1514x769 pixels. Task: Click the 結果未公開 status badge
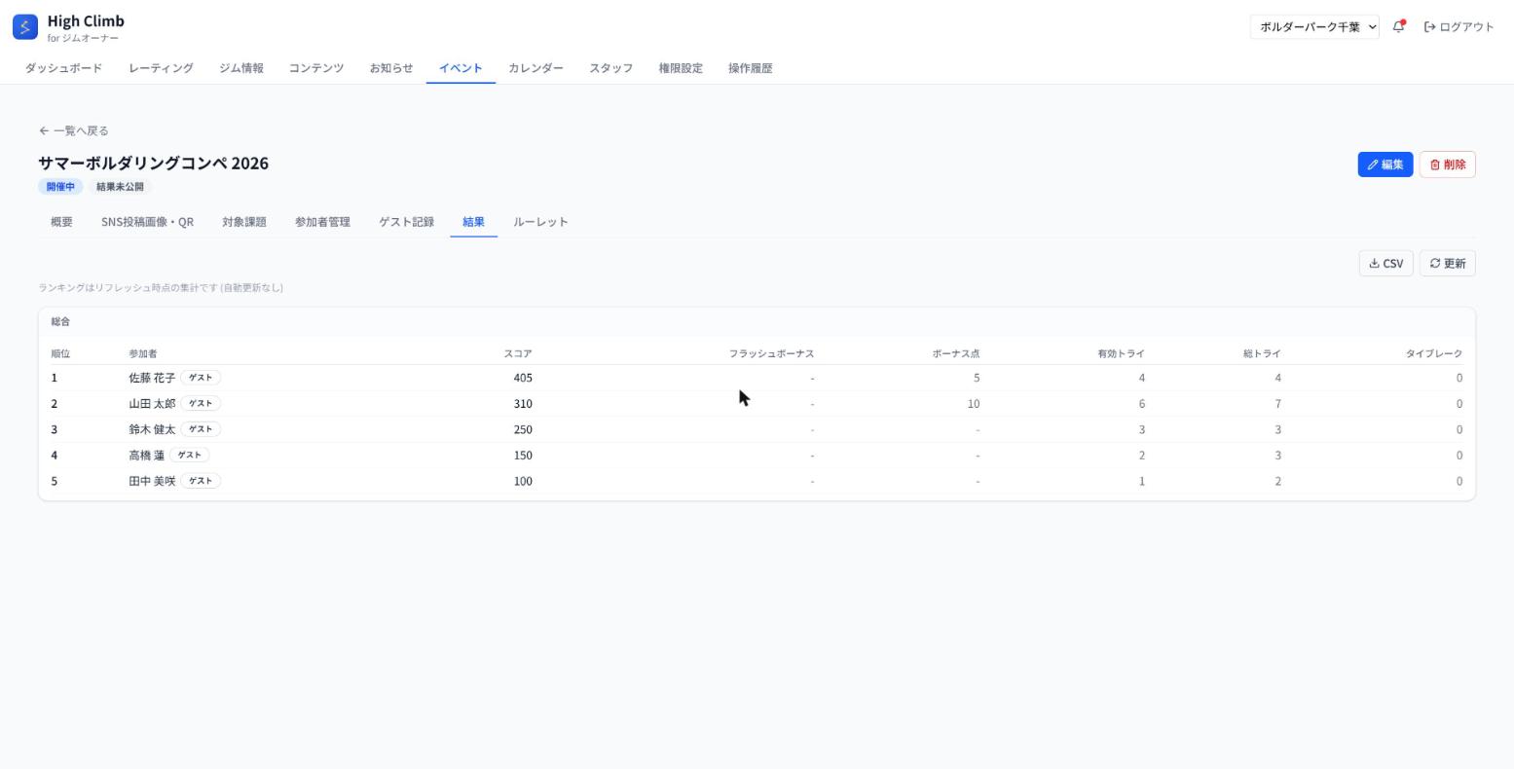[x=120, y=187]
